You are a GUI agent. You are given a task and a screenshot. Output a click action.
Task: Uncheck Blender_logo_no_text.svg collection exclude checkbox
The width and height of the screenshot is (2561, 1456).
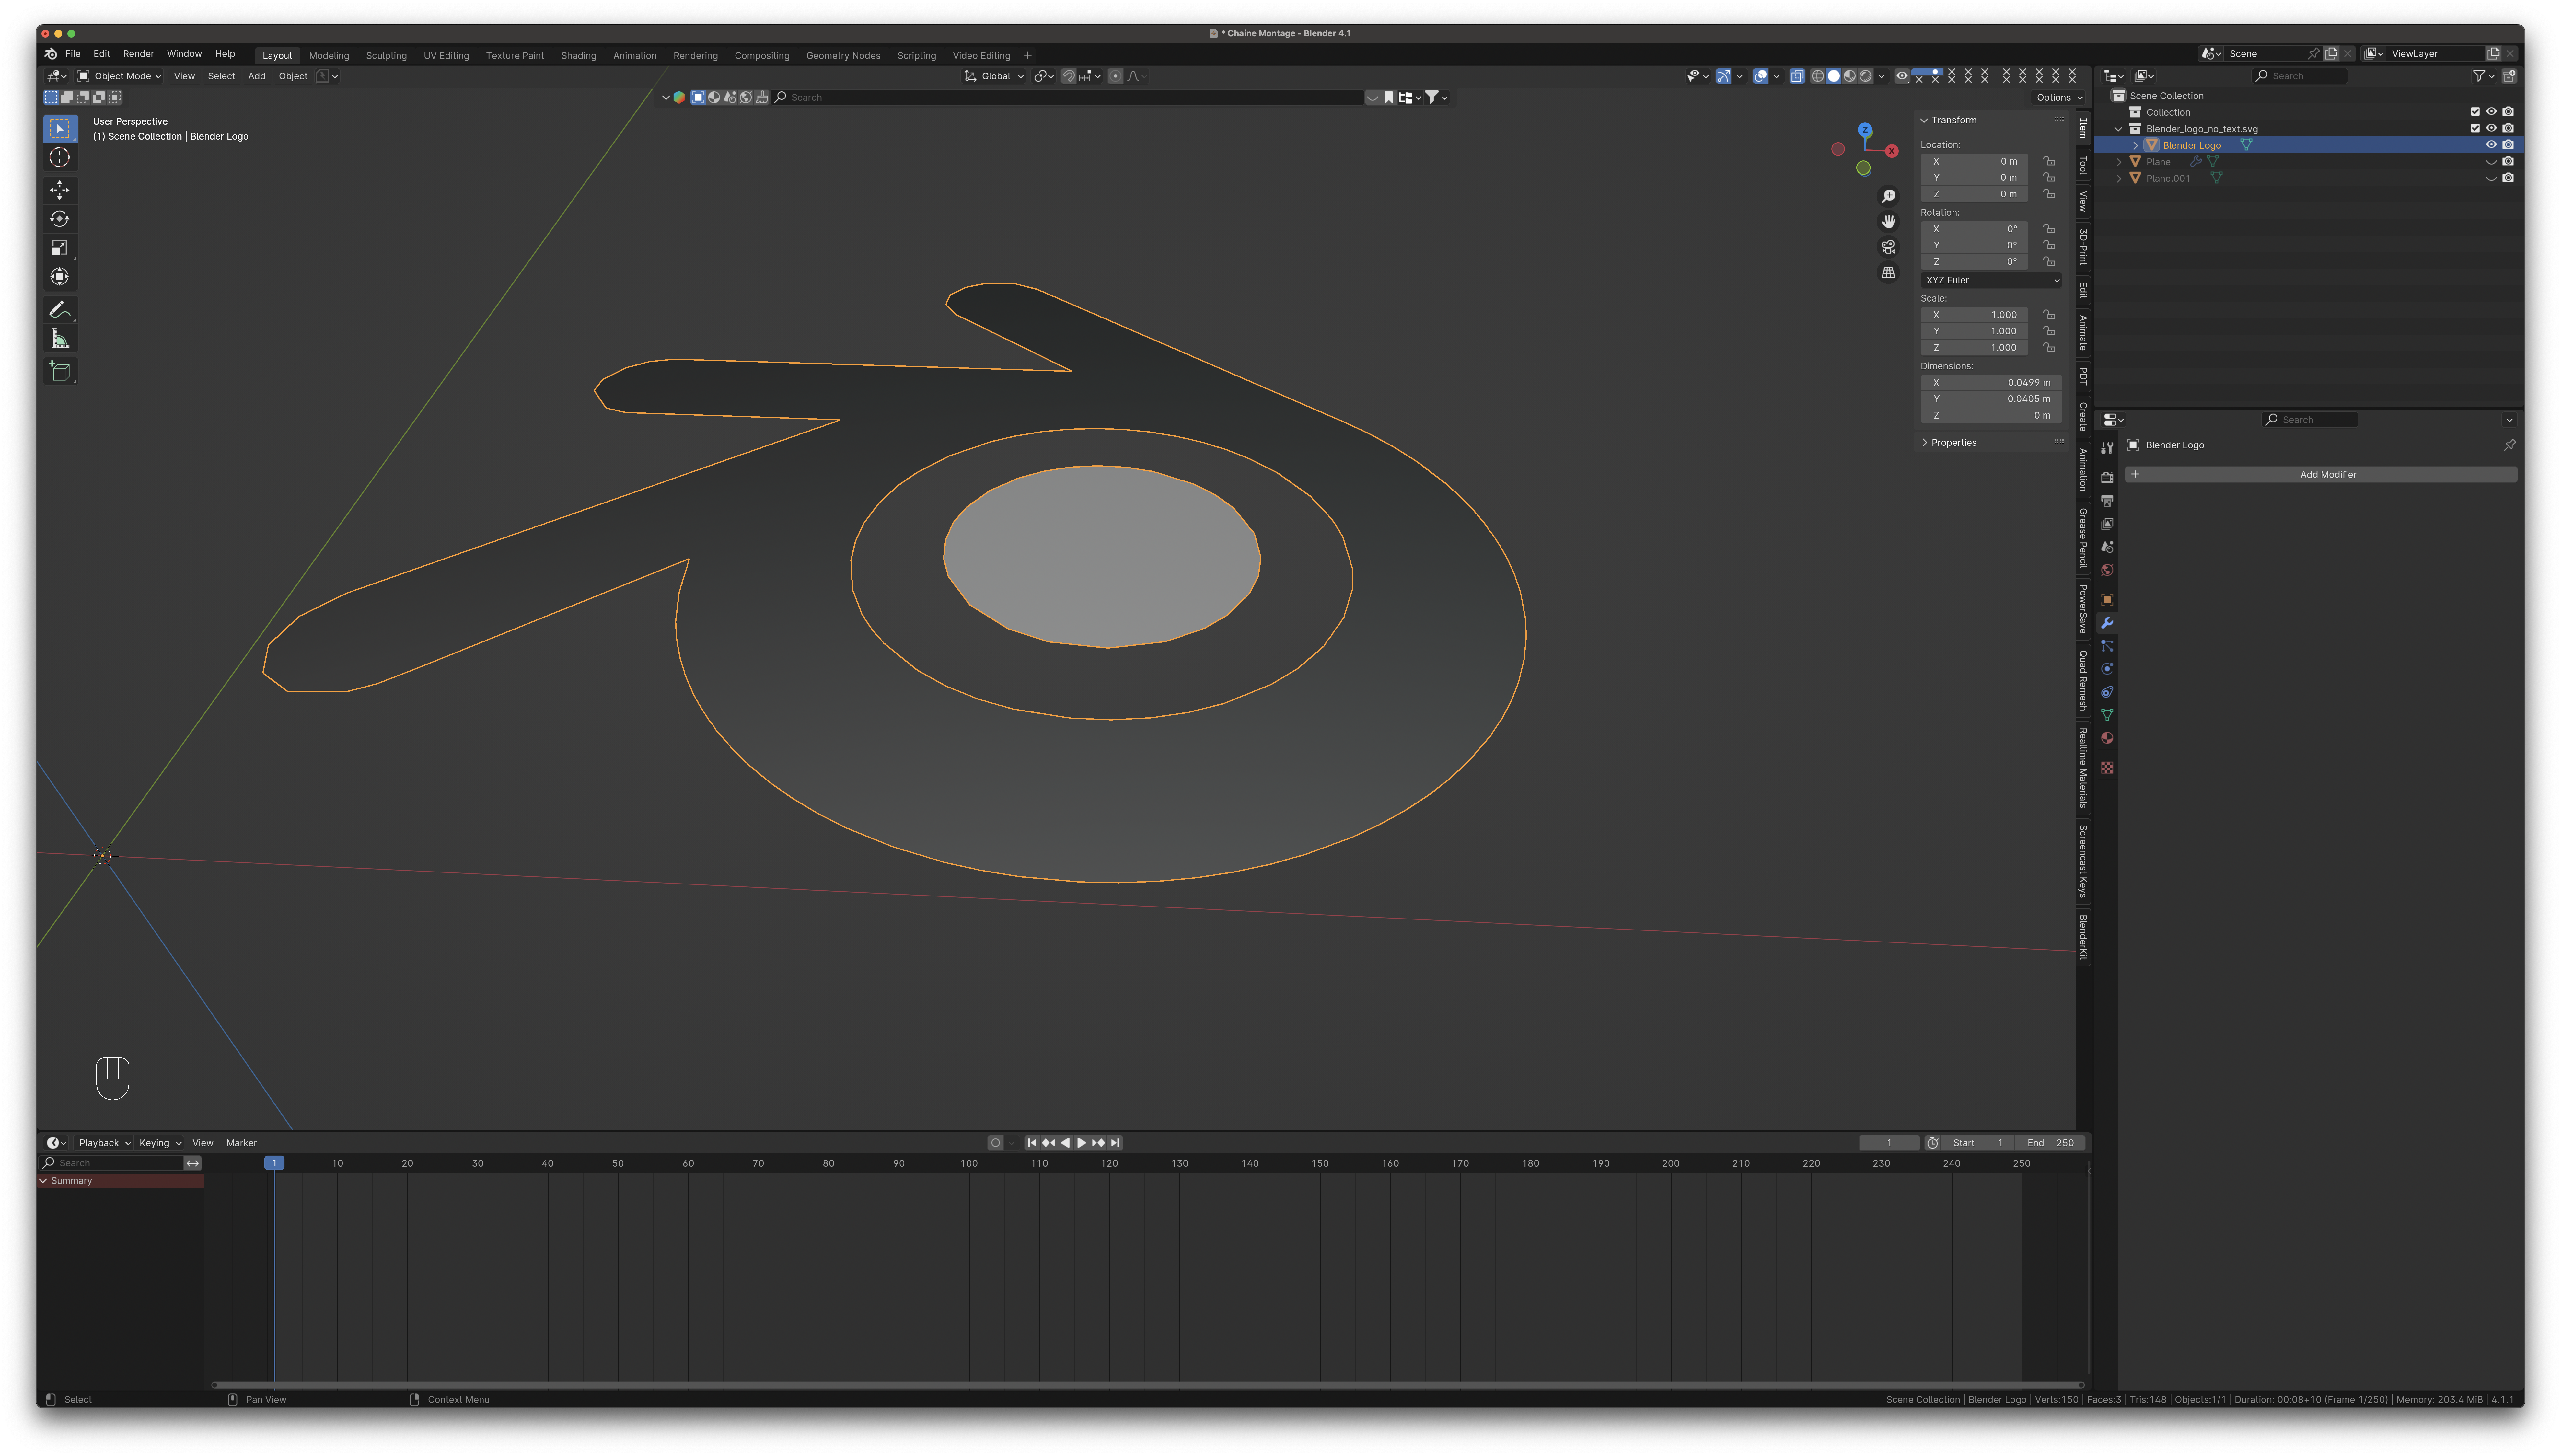click(x=2475, y=128)
